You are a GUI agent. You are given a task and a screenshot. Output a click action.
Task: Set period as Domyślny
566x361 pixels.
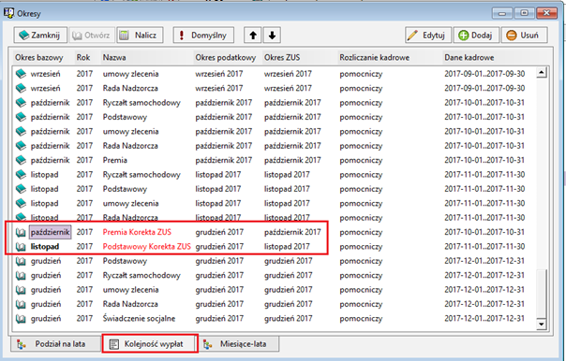203,36
